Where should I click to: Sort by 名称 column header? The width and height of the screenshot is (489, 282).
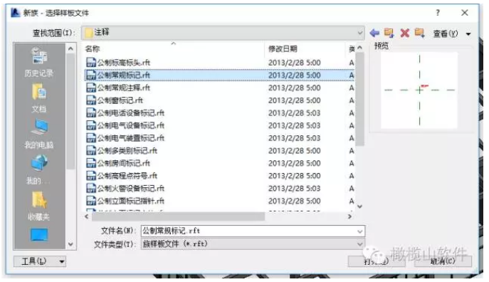pos(93,48)
